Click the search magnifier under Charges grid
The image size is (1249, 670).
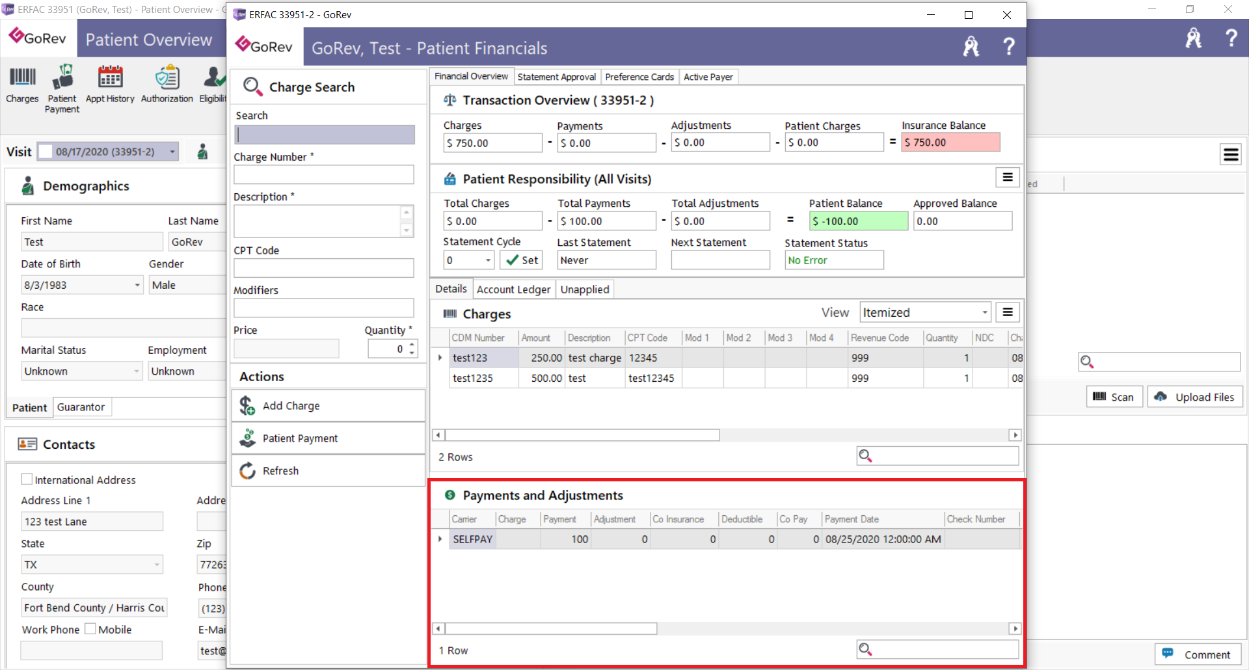[865, 456]
